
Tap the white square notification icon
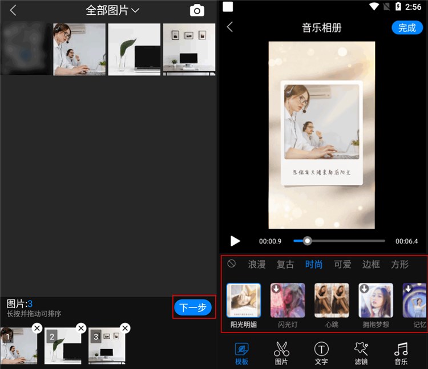coord(228,6)
